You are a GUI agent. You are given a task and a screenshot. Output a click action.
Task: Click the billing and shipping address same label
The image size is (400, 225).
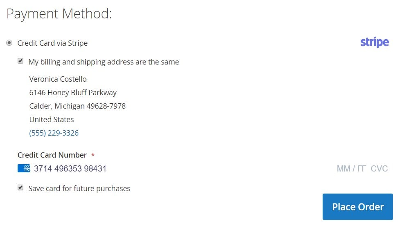(104, 62)
